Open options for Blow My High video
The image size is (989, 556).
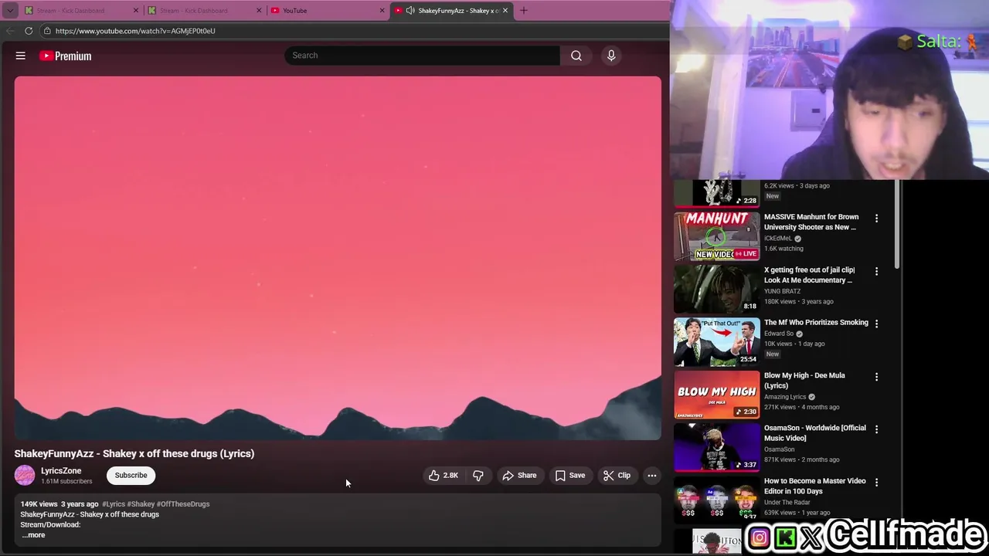tap(876, 376)
